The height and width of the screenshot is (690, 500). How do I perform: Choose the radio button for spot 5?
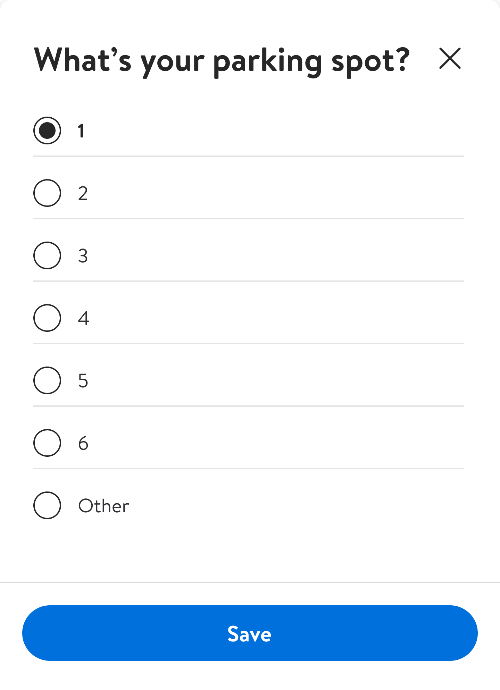click(x=47, y=380)
